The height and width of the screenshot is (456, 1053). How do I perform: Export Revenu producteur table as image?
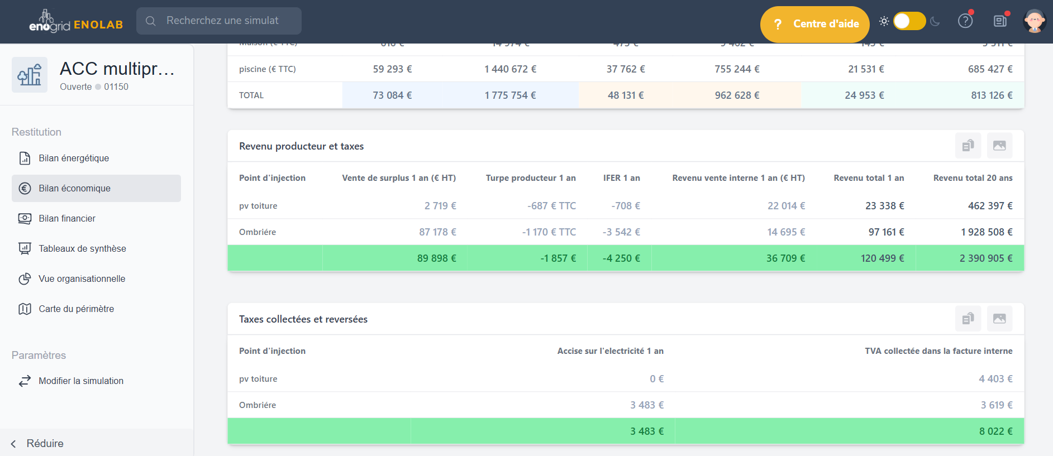(x=999, y=146)
